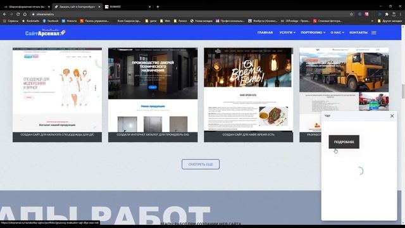Open the Facebook bookmark
405x228 pixels.
(51, 21)
